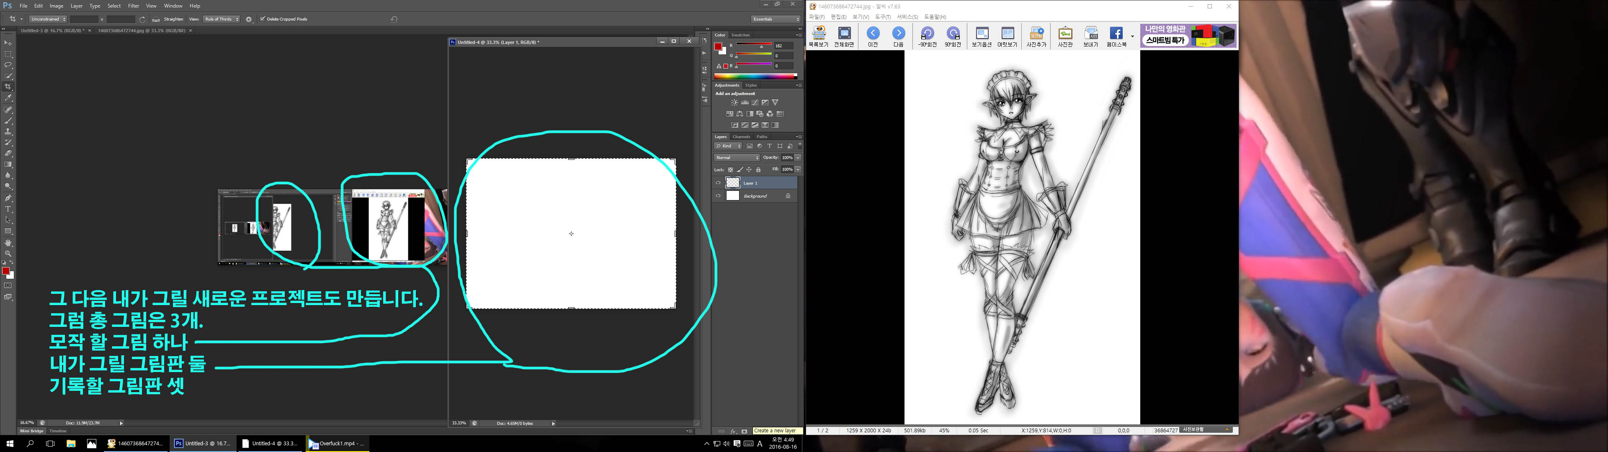Go to previous image with 이전

pyautogui.click(x=873, y=37)
